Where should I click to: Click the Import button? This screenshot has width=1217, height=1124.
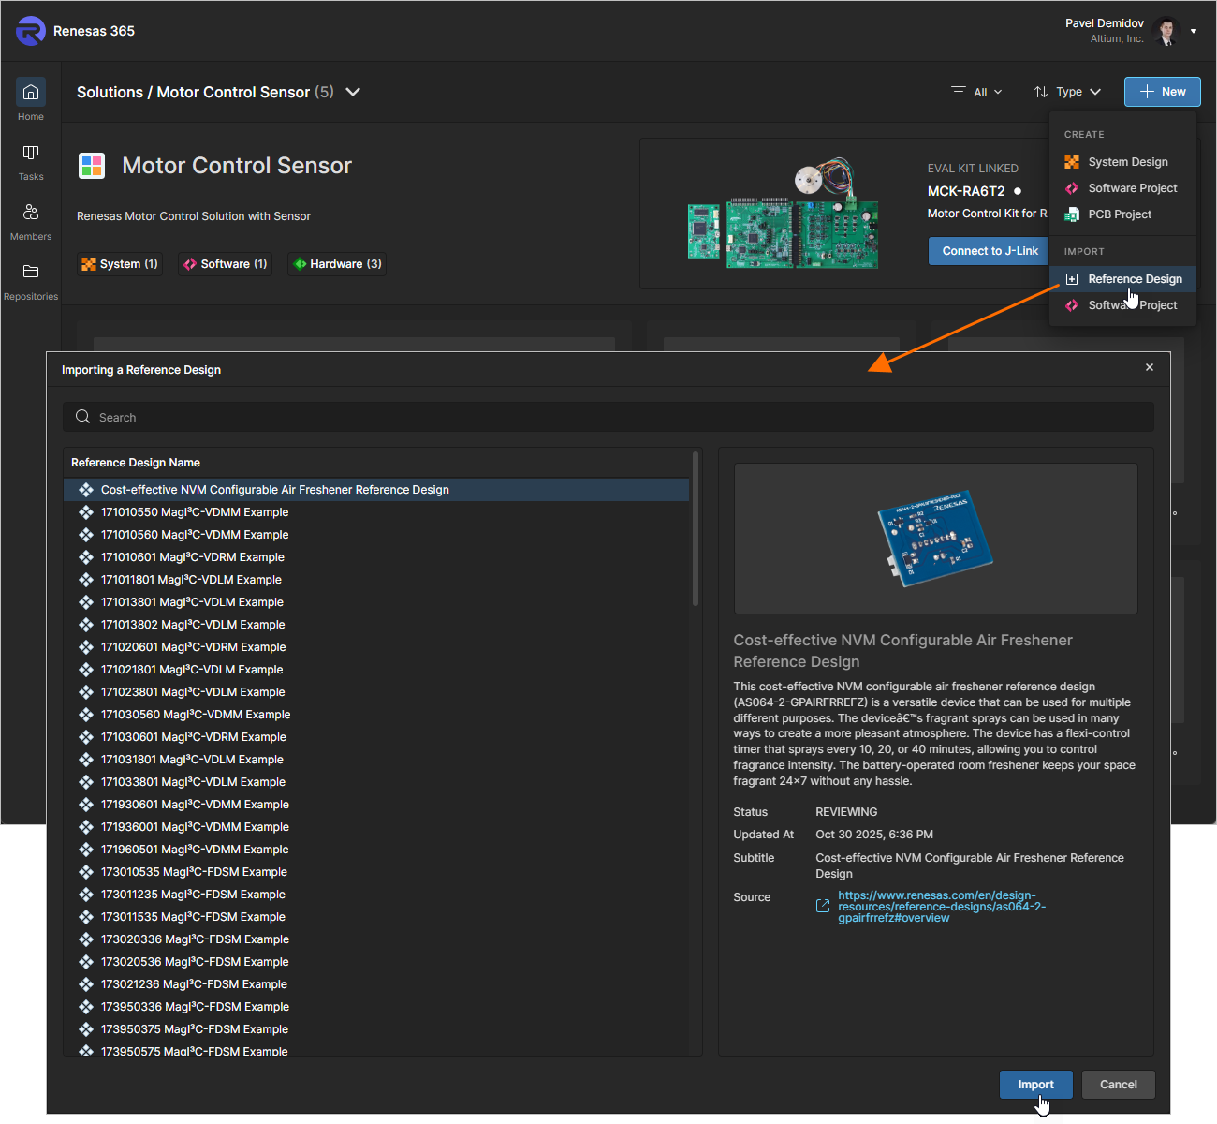pyautogui.click(x=1035, y=1085)
